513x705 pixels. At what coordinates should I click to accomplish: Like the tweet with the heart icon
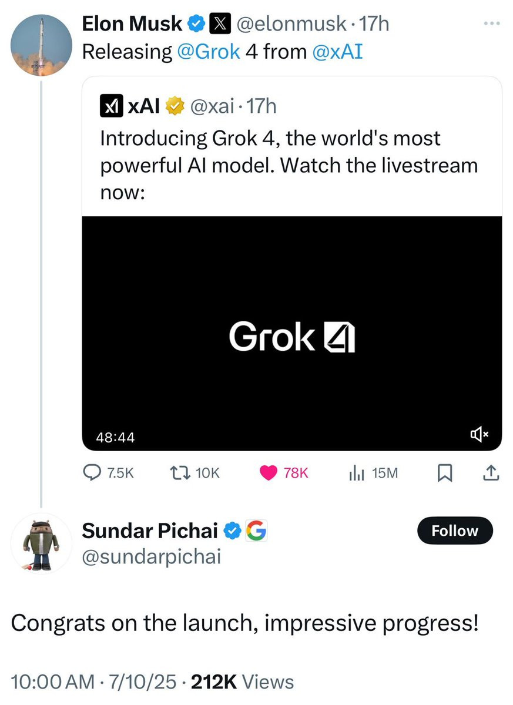pyautogui.click(x=269, y=472)
